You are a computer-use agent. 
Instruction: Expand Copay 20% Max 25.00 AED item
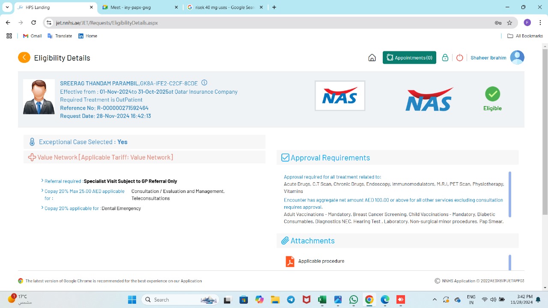click(x=42, y=191)
